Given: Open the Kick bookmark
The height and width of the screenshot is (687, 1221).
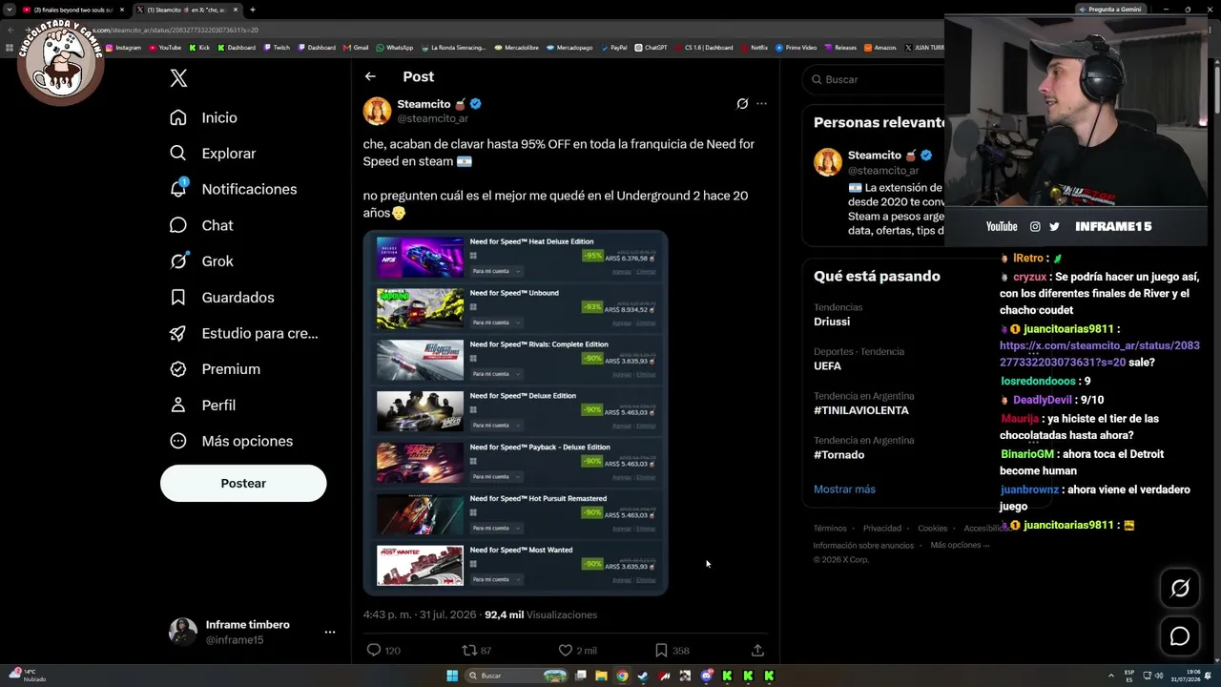Looking at the screenshot, I should pyautogui.click(x=199, y=48).
